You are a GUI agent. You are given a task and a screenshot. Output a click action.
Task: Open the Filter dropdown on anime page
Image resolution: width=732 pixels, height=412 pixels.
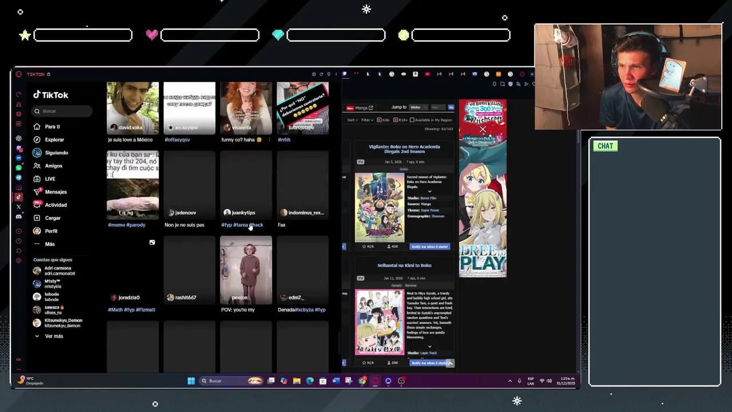coord(367,120)
